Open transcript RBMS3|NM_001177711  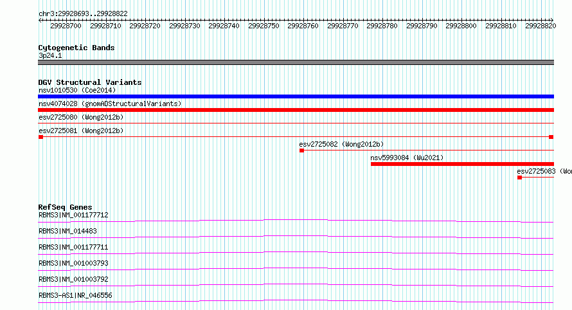73,247
